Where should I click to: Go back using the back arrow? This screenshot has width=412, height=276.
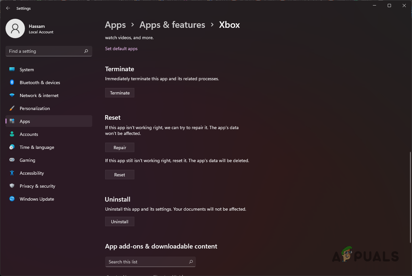8,8
